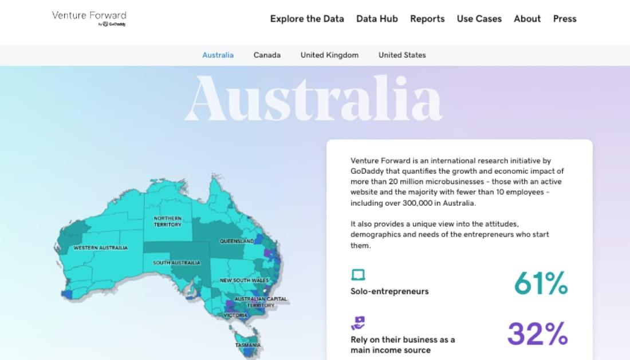Viewport: 630px width, 360px height.
Task: Switch to the Canada tab
Action: click(267, 55)
